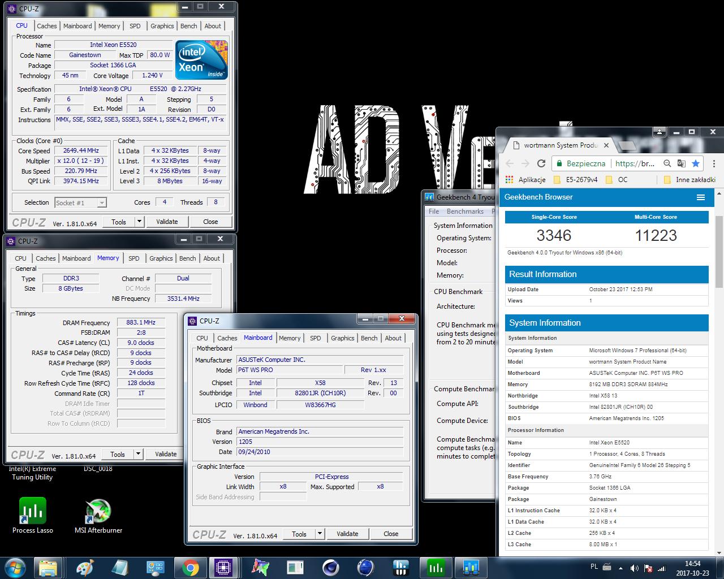Expand Tools arrow in CPU-Z Memory window
The width and height of the screenshot is (724, 579).
tap(138, 454)
